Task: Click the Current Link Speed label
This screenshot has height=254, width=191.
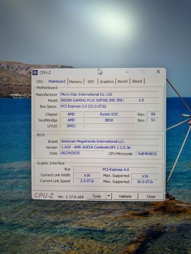Action: 55,181
